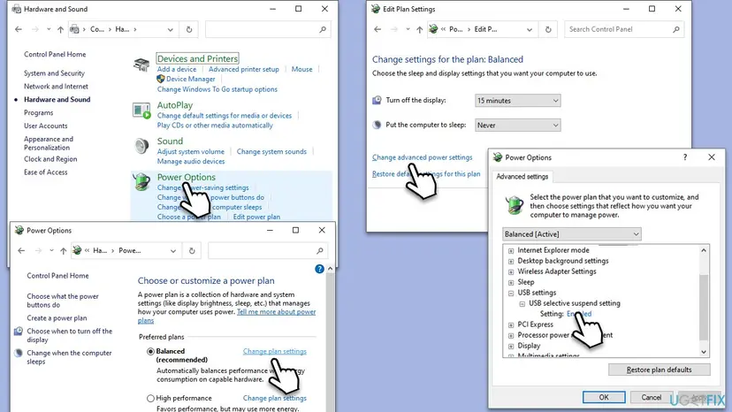
Task: Click the Power Options battery icon in Hardware and Sound
Action: [x=141, y=182]
